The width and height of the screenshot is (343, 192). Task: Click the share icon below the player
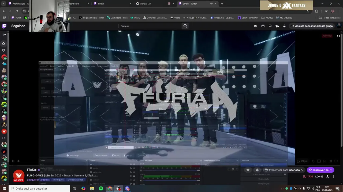327,177
